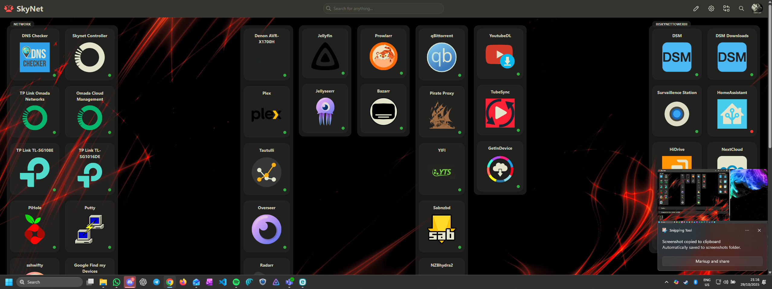772x289 pixels.
Task: Launch the Skynet Controller tile
Action: 90,54
